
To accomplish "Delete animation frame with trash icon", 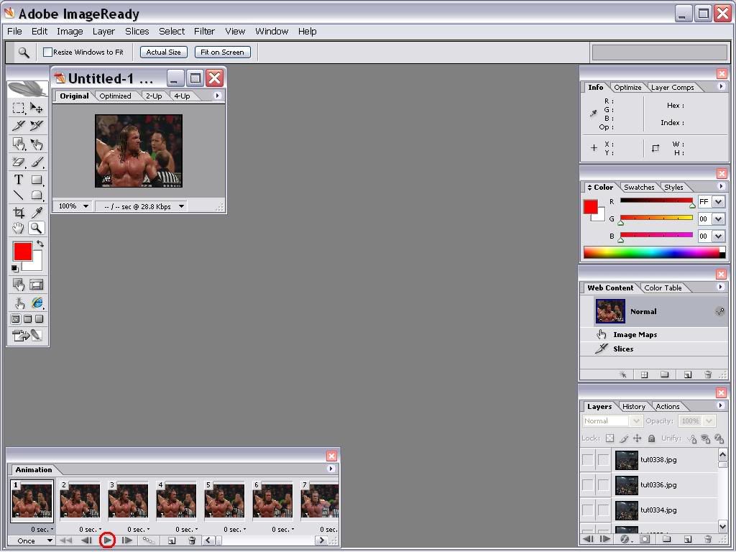I will pos(192,540).
